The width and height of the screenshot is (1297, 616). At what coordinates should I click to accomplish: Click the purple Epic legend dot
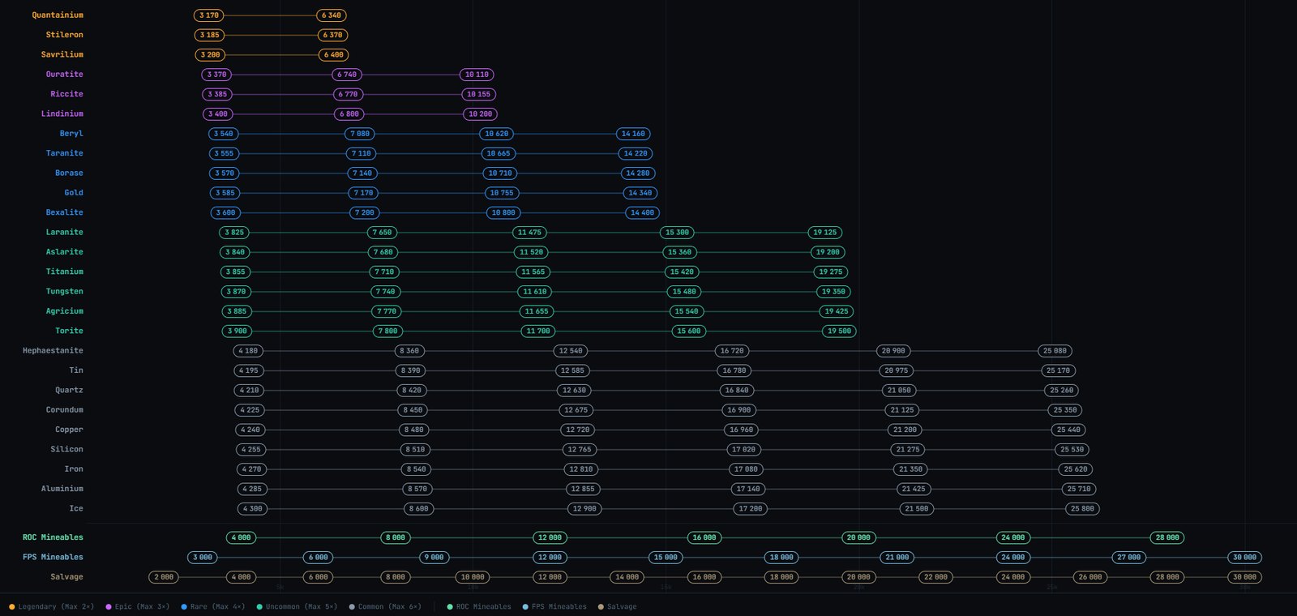click(x=108, y=607)
